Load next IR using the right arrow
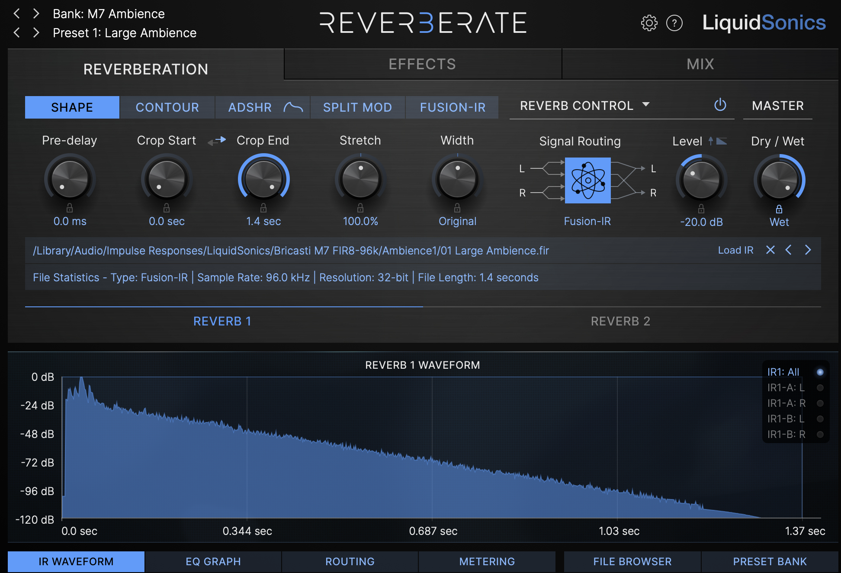841x573 pixels. (x=807, y=250)
